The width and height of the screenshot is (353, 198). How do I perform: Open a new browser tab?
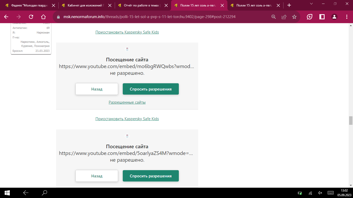click(x=289, y=5)
